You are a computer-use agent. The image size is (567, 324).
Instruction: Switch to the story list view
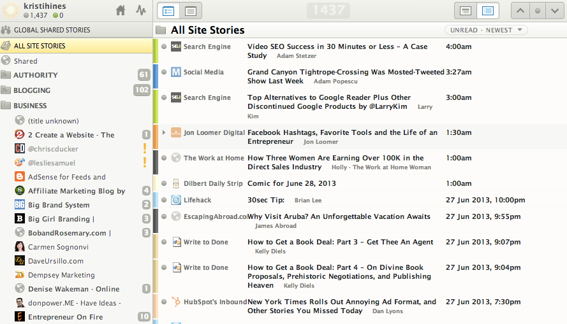[168, 11]
